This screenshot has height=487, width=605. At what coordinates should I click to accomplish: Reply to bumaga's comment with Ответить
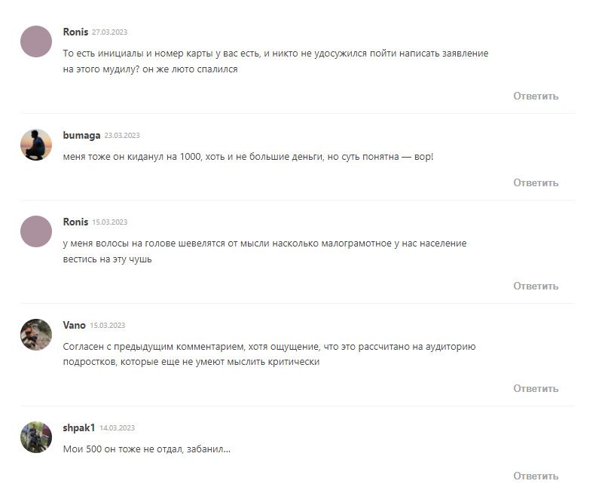536,183
